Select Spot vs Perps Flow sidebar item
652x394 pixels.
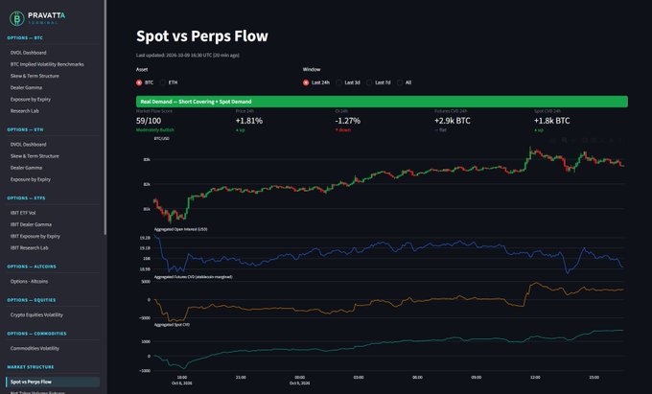pyautogui.click(x=53, y=382)
